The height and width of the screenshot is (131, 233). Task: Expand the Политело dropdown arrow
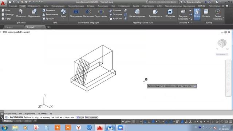tap(21, 18)
